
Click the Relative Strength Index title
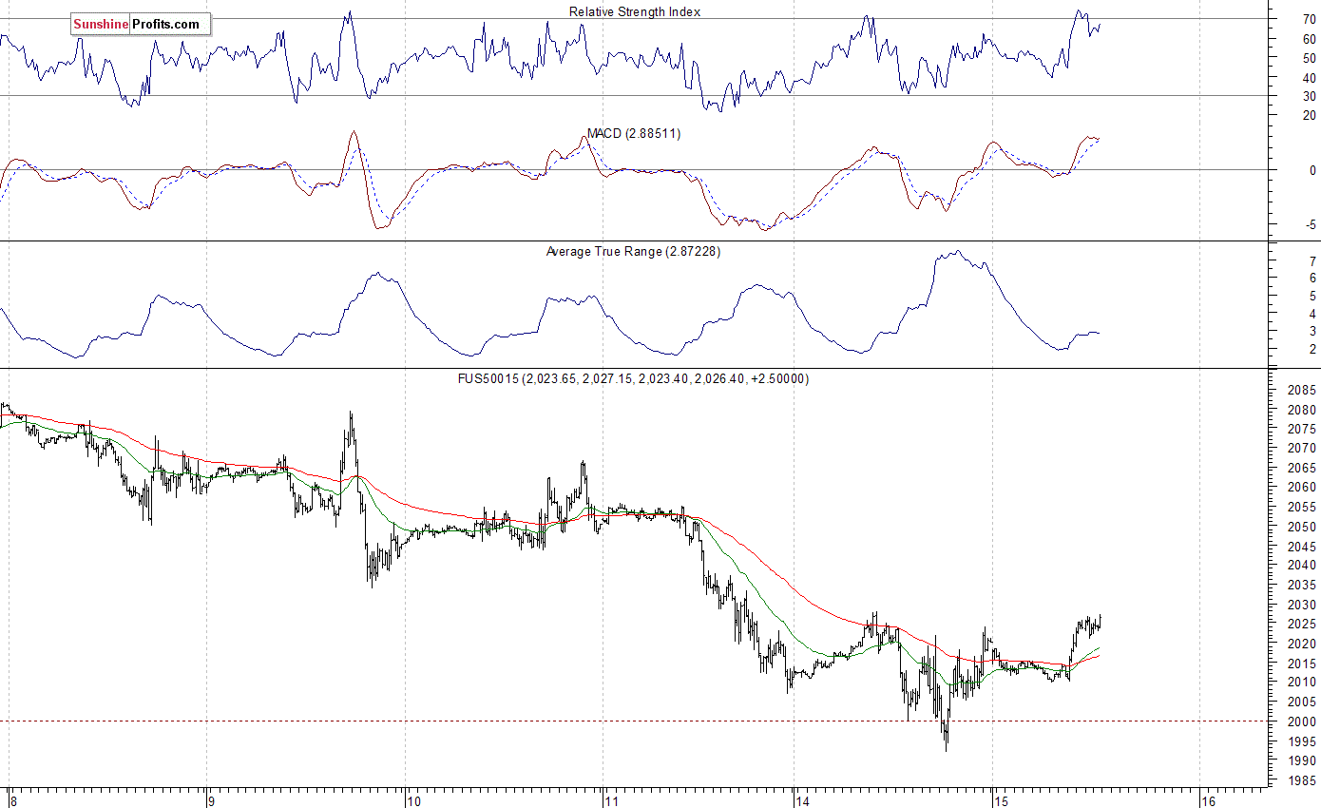click(635, 11)
